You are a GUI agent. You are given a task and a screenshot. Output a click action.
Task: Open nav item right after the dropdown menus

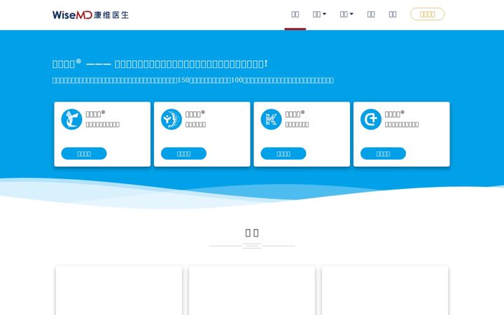(371, 14)
